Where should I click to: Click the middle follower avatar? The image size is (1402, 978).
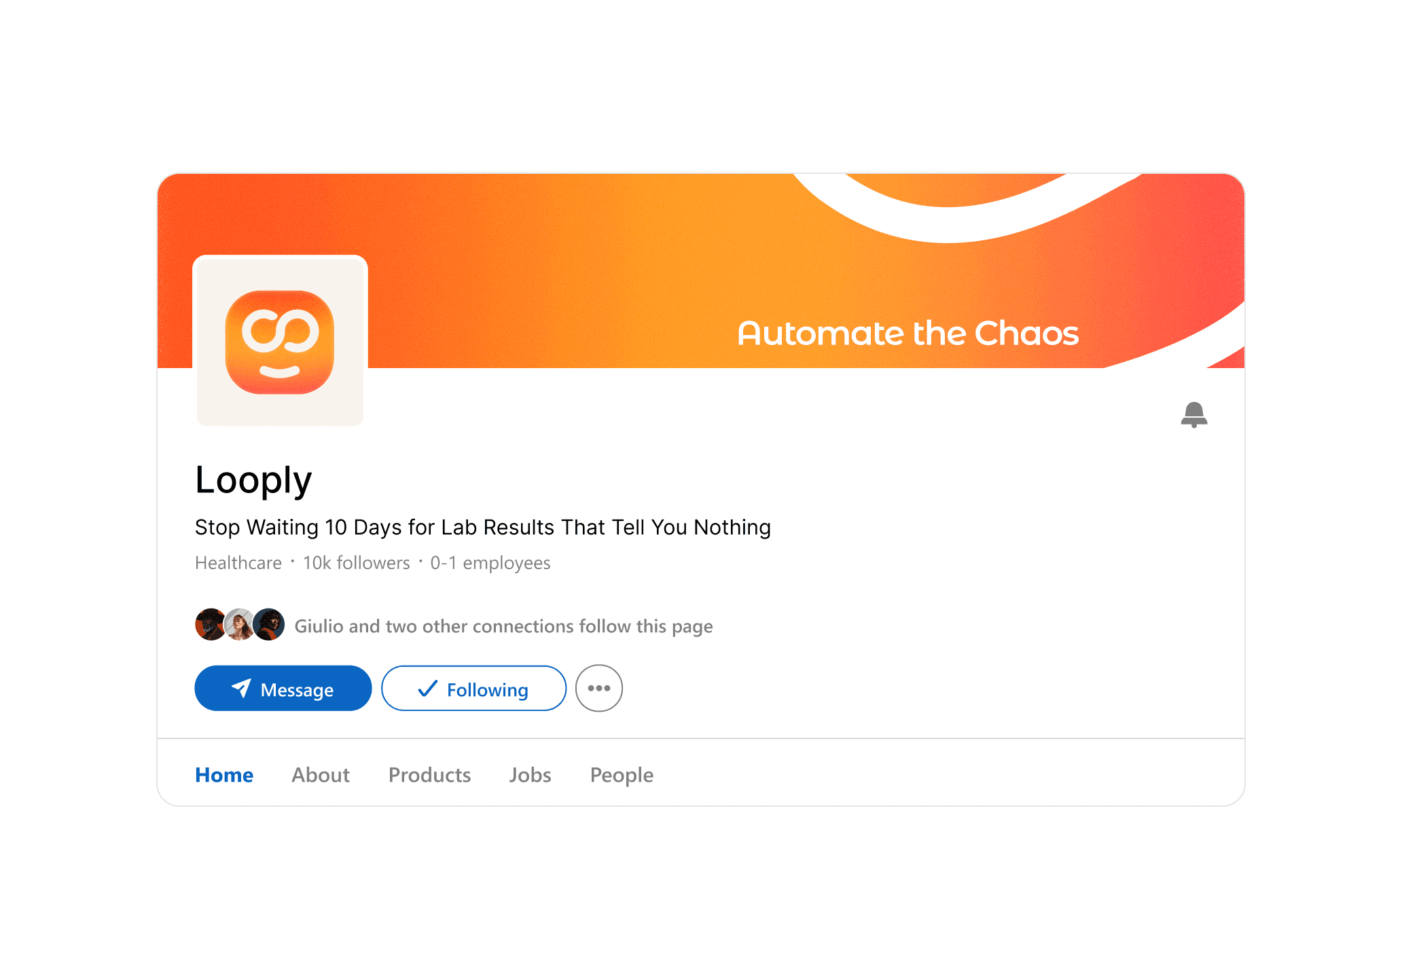coord(239,624)
